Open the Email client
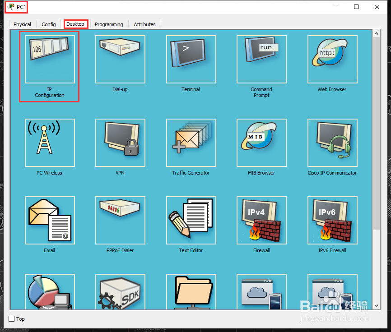 click(50, 221)
